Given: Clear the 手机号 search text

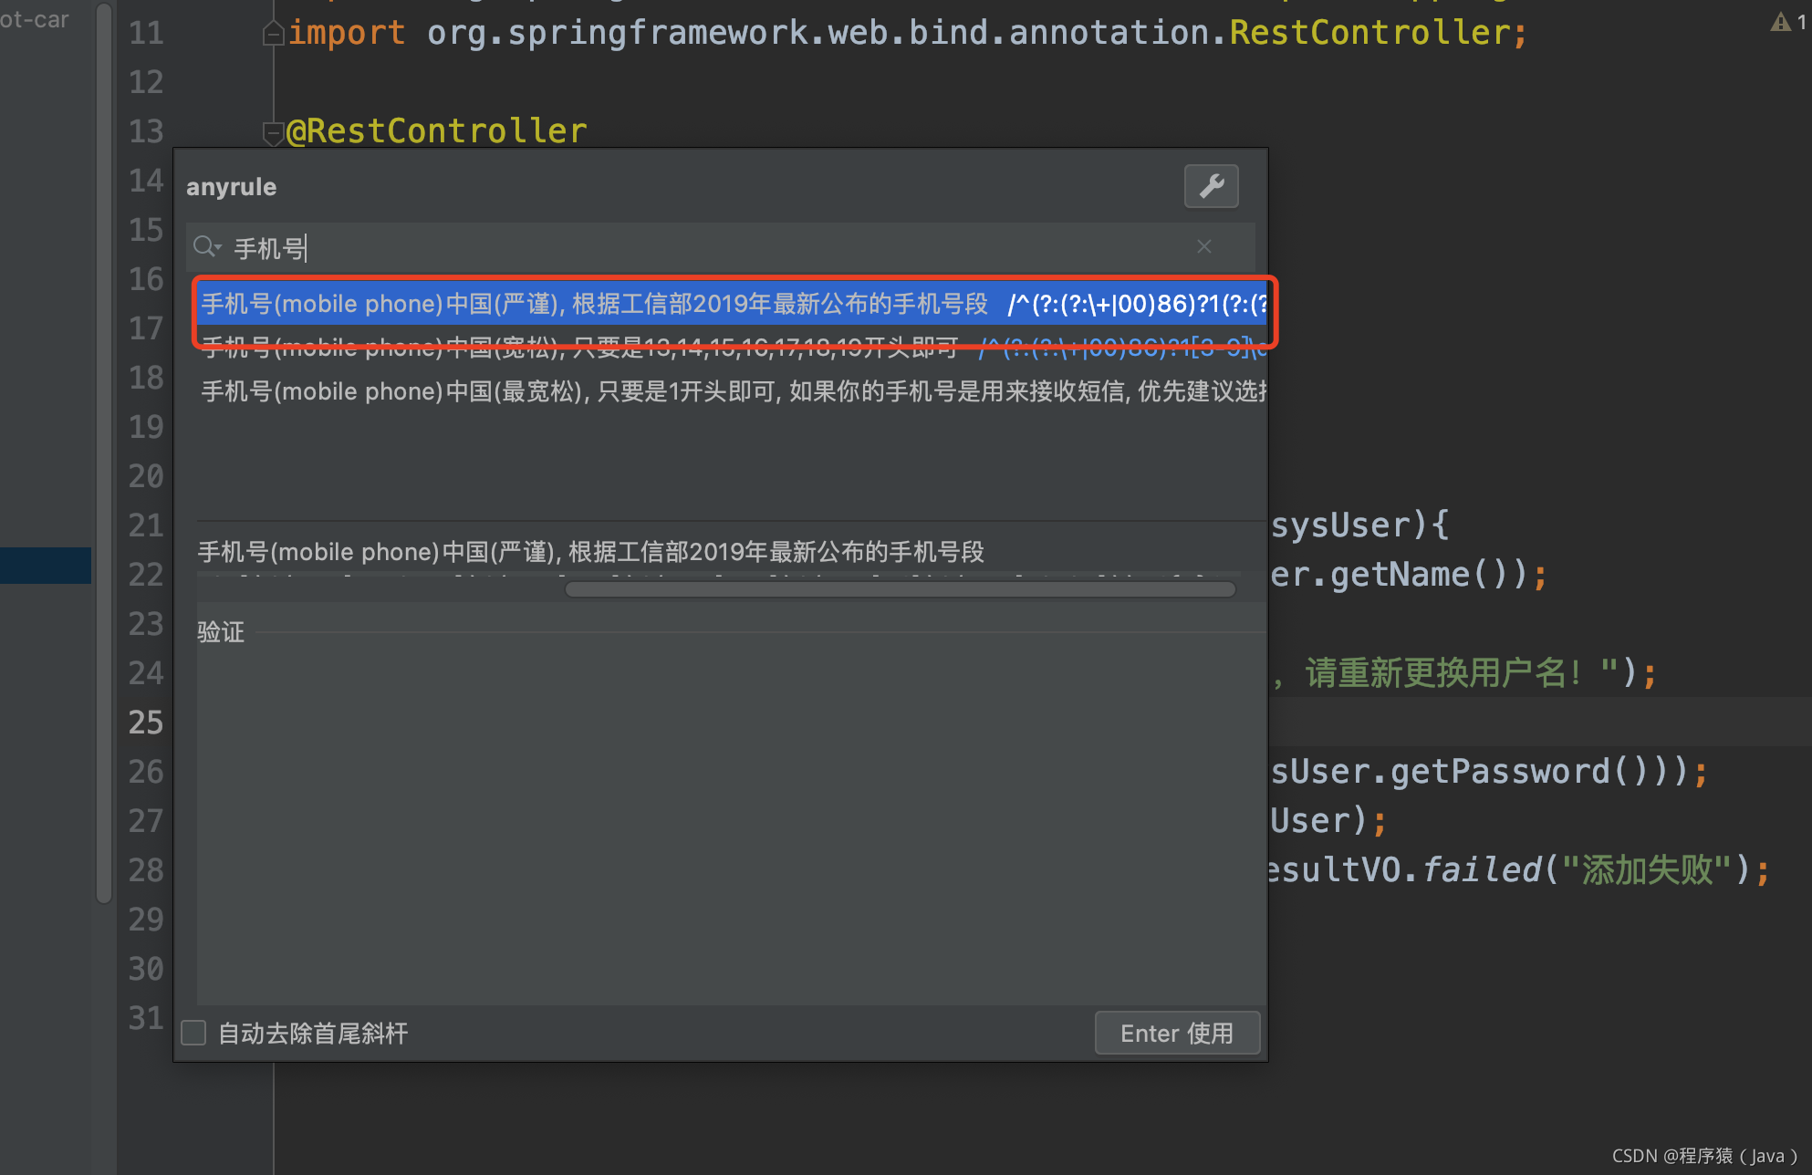Looking at the screenshot, I should (x=1204, y=246).
